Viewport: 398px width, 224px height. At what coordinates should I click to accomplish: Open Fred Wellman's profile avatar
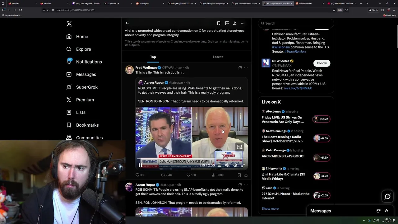(x=129, y=70)
